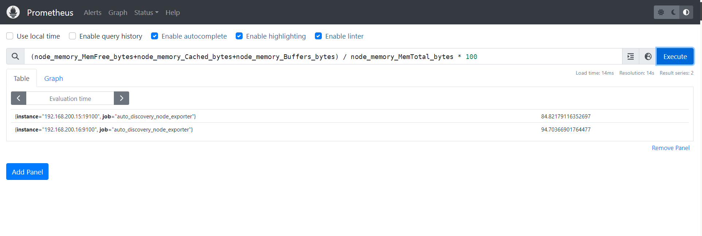This screenshot has width=702, height=236.
Task: Focus the PromQL expression input
Action: (x=323, y=56)
